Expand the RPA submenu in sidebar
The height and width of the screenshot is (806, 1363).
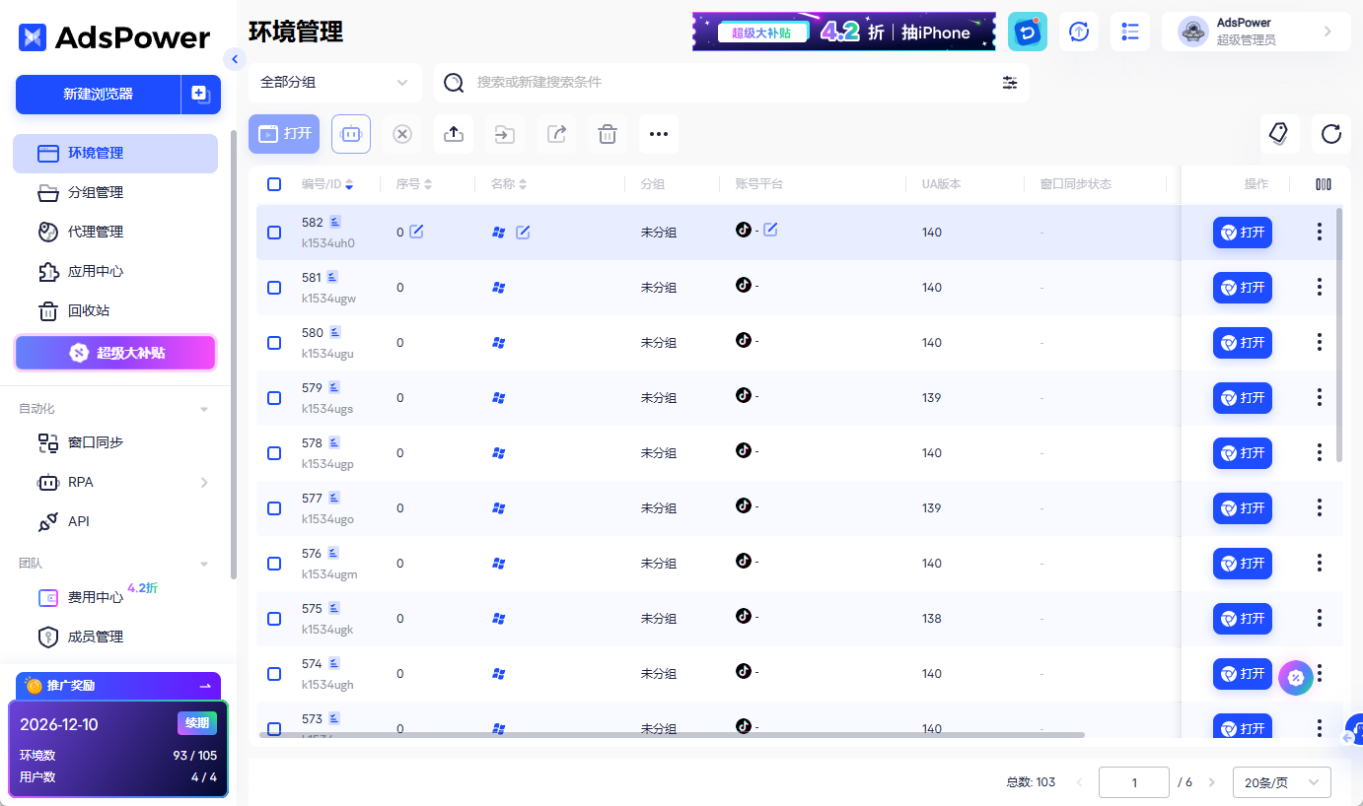coord(204,483)
